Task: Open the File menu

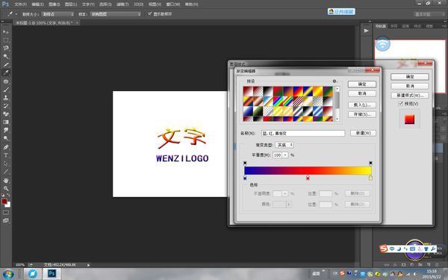Action: 20,4
